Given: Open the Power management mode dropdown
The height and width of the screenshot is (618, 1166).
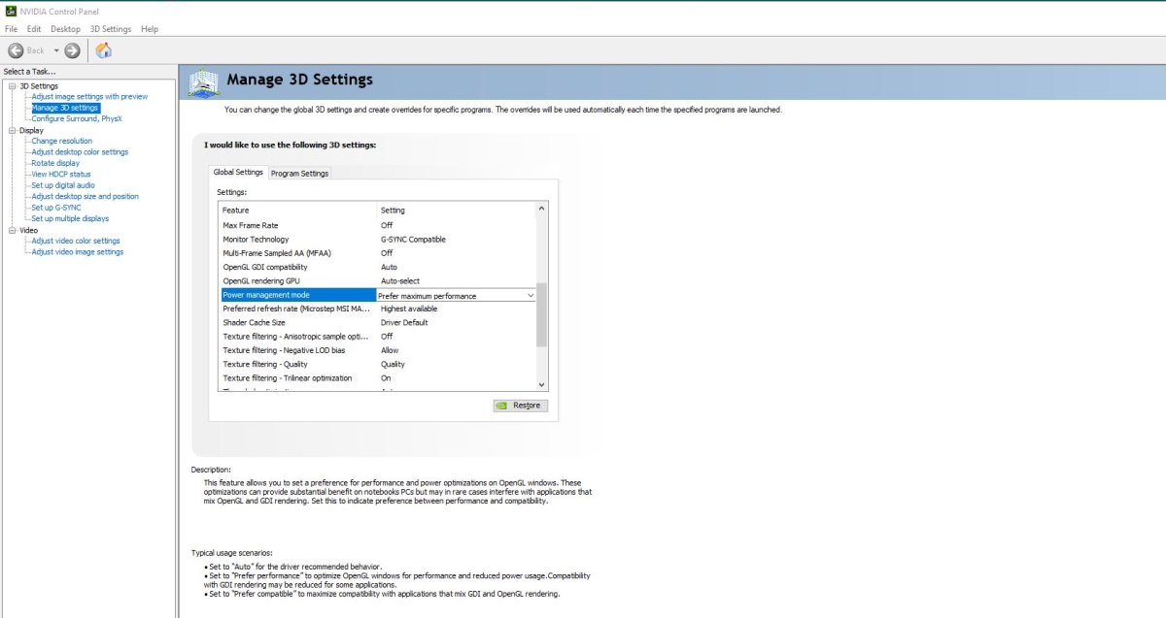Looking at the screenshot, I should (531, 295).
